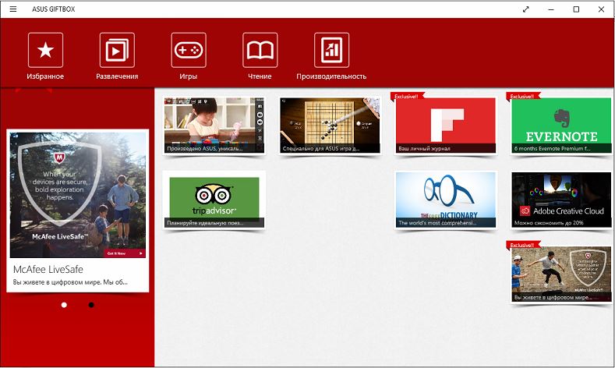Open the Go board game tile
615x368 pixels.
(x=330, y=126)
